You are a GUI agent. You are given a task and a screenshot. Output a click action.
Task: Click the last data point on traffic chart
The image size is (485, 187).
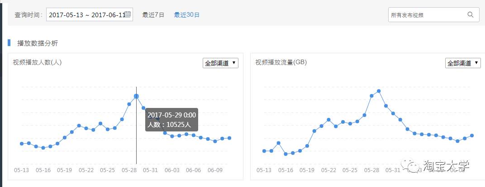[x=472, y=136]
